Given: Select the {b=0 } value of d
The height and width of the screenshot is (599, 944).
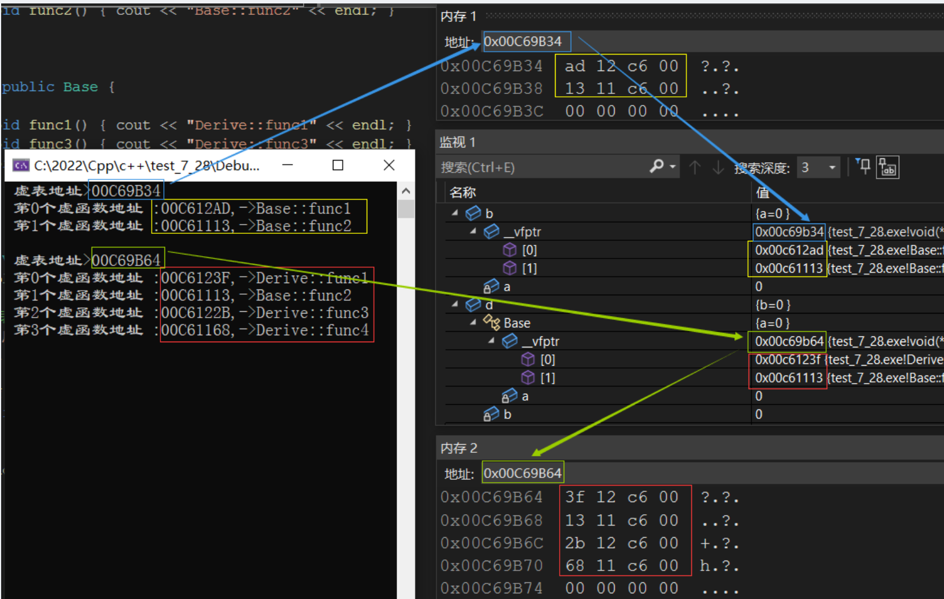Looking at the screenshot, I should [773, 304].
